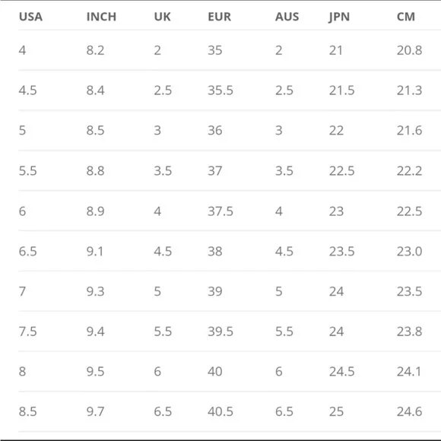441x441 pixels.
Task: Select JPN size 24.5 cell
Action: (x=342, y=372)
